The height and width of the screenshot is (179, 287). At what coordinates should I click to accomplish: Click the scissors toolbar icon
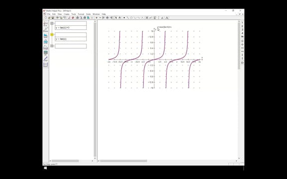coord(147,18)
